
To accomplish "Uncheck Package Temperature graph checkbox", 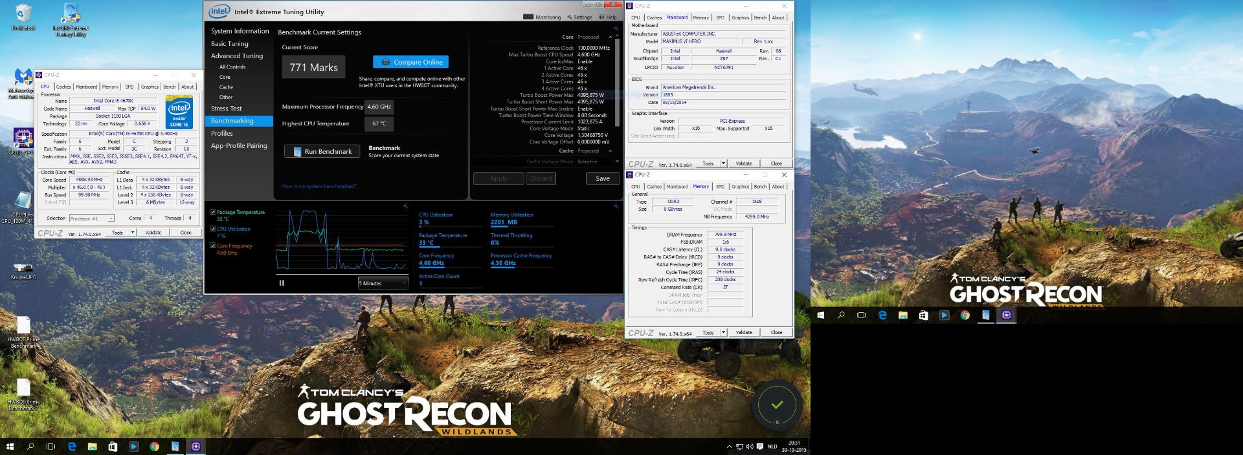I will (213, 212).
